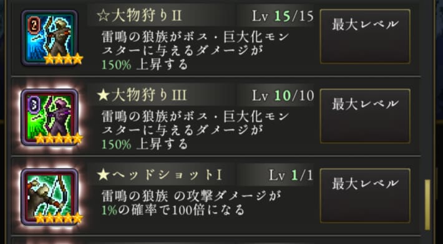The height and width of the screenshot is (244, 443).
Task: Select the ヘッドショットI skill icon
Action: pyautogui.click(x=49, y=197)
